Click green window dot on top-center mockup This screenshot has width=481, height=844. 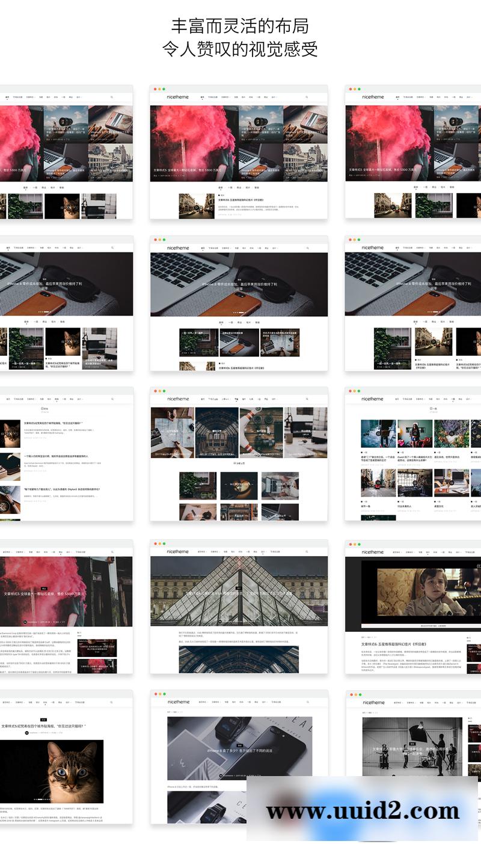click(164, 89)
